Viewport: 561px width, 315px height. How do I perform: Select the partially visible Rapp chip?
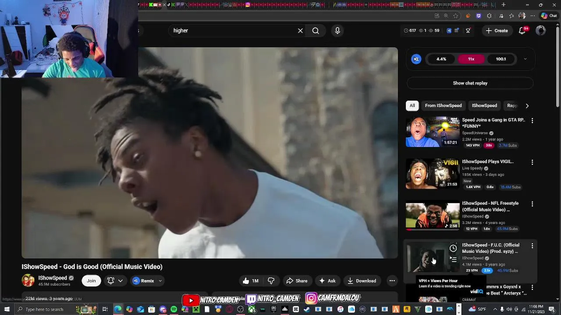(x=512, y=105)
